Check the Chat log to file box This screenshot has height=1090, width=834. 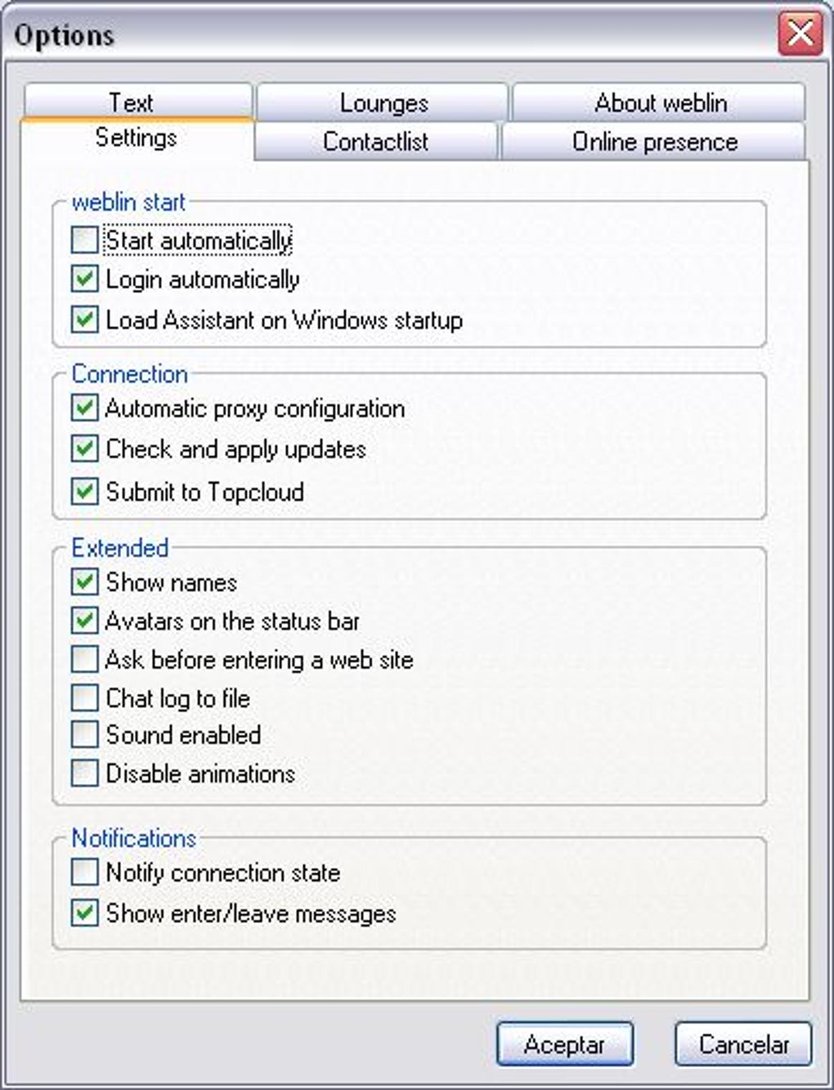coord(84,698)
